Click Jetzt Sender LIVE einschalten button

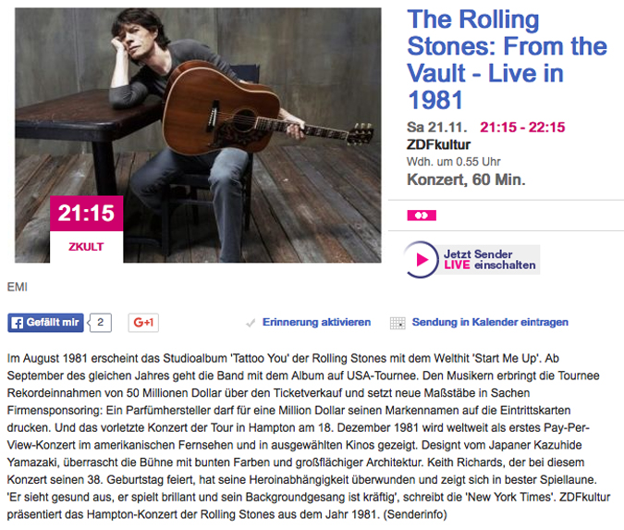(x=471, y=260)
